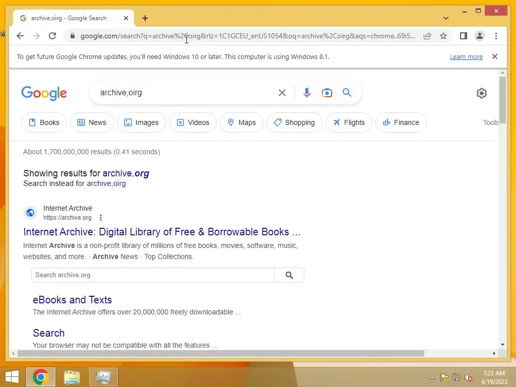Screen dimensions: 516x387
Task: Click the horizontal scroll right arrow
Action: coord(494,353)
